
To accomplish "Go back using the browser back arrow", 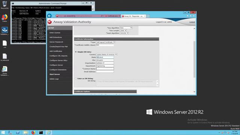I will tap(49, 16).
